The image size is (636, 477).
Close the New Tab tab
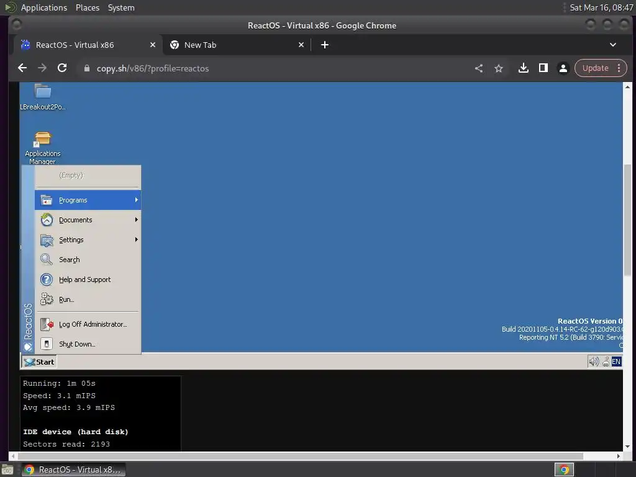pos(301,45)
